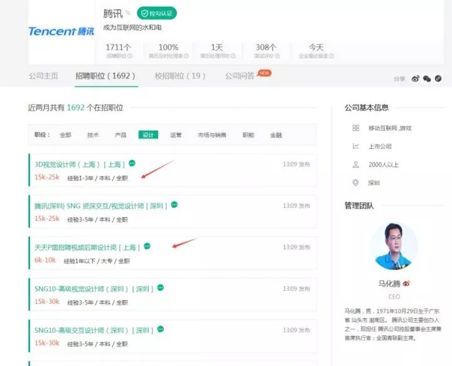Filter positions by 金融
Image resolution: width=452 pixels, height=366 pixels.
(x=276, y=135)
